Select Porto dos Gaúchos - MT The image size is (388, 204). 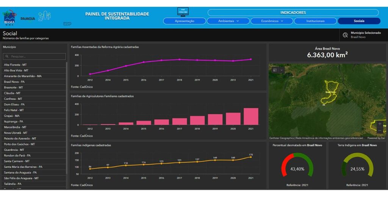pyautogui.click(x=34, y=144)
